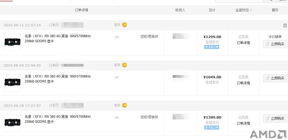Open 订单详情 link for ¥1389.00 order
This screenshot has height=140, width=288.
pyautogui.click(x=243, y=123)
